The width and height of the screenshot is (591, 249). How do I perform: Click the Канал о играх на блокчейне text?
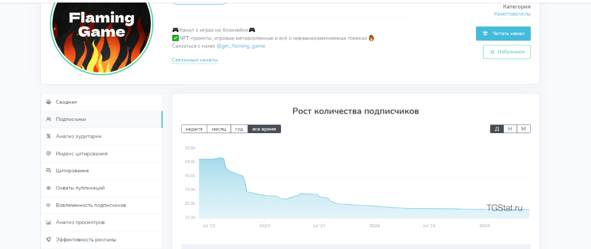click(214, 29)
